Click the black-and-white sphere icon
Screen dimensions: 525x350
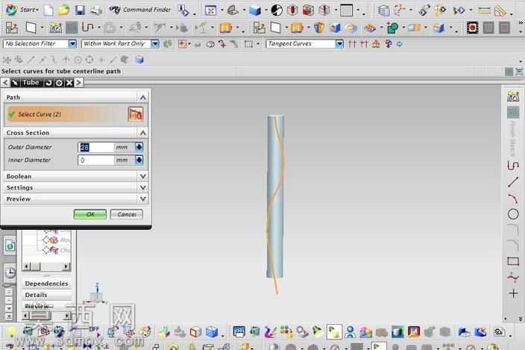point(277,10)
